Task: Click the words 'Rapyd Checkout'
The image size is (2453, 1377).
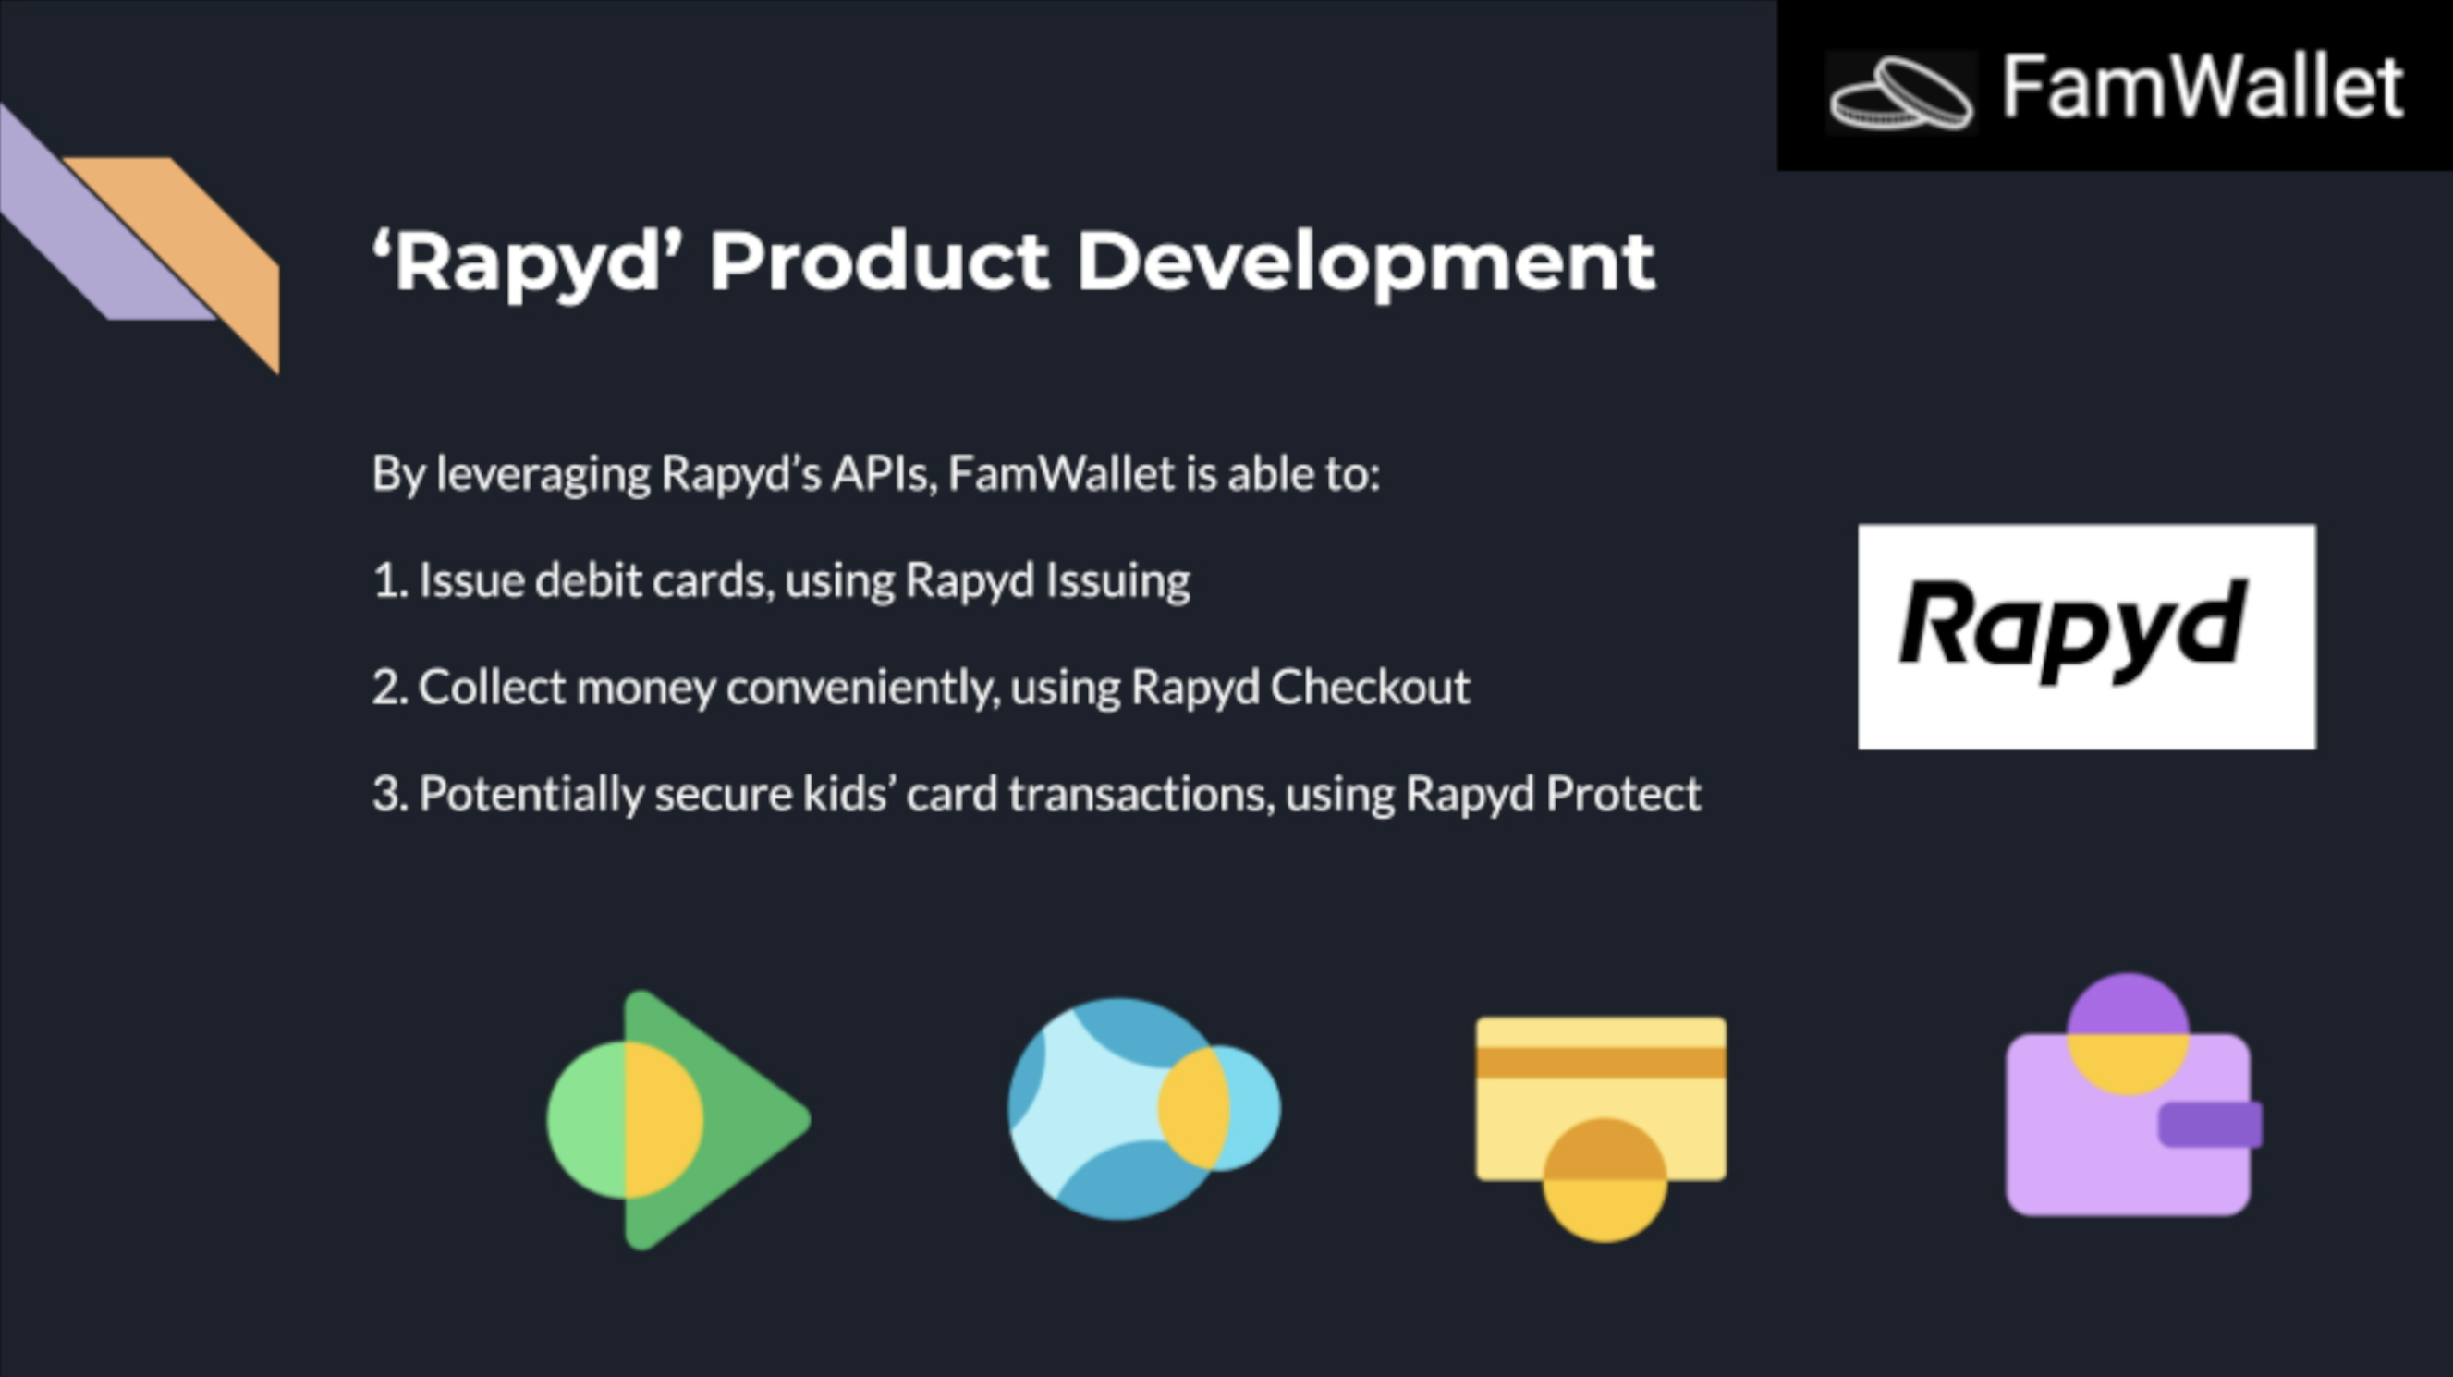Action: point(1300,687)
